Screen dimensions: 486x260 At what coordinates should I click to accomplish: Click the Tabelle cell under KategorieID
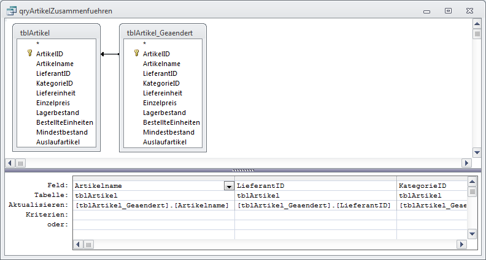(431, 195)
